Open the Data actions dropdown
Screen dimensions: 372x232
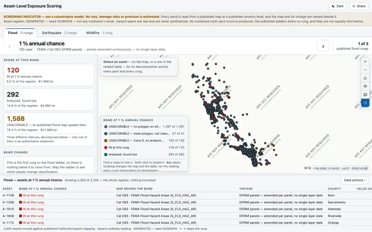(x=355, y=180)
